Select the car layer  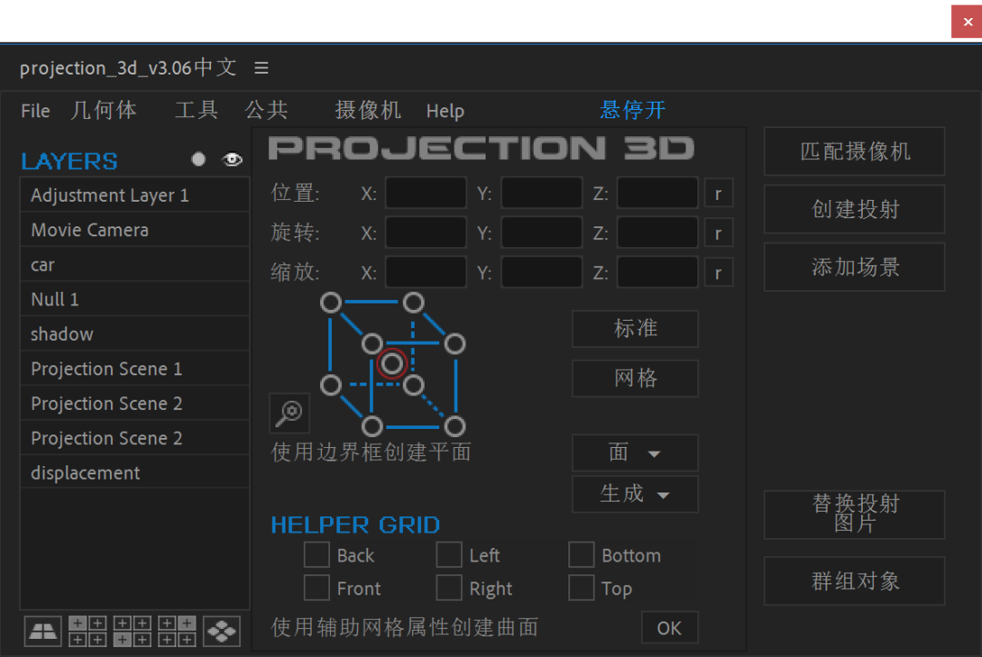[x=135, y=264]
